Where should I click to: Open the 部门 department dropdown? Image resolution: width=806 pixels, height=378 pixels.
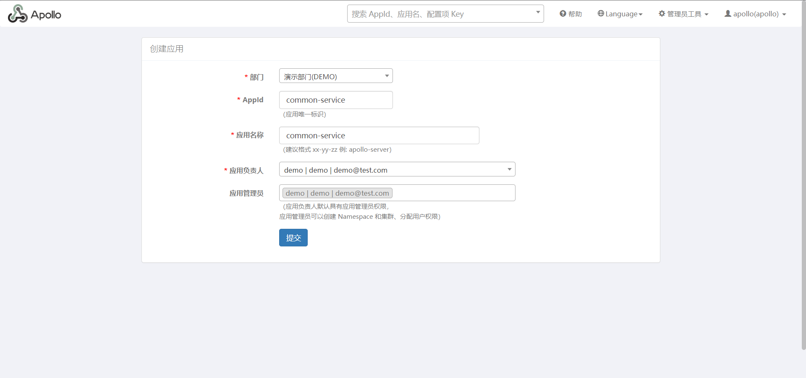click(x=336, y=76)
